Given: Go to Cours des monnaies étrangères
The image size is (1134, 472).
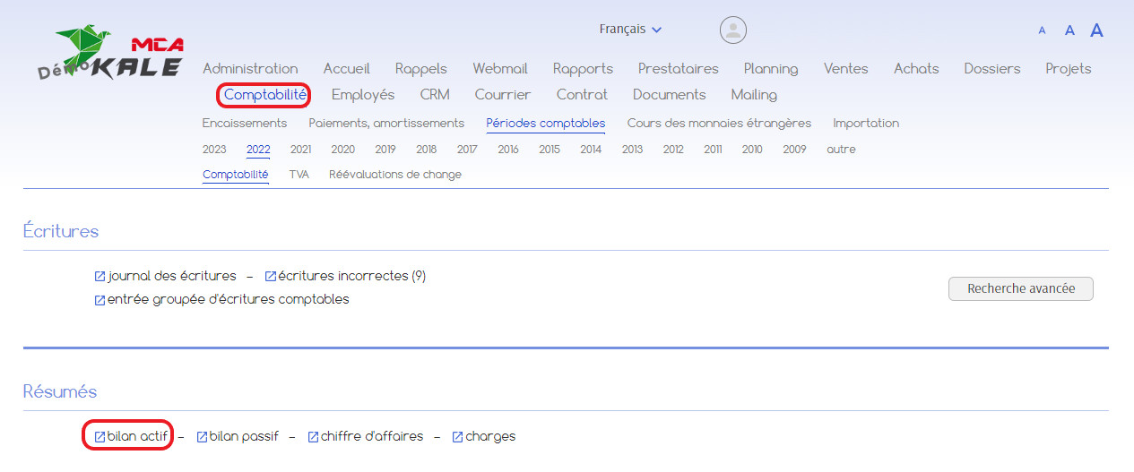Looking at the screenshot, I should 719,123.
